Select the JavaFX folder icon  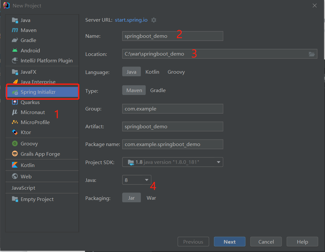point(15,72)
